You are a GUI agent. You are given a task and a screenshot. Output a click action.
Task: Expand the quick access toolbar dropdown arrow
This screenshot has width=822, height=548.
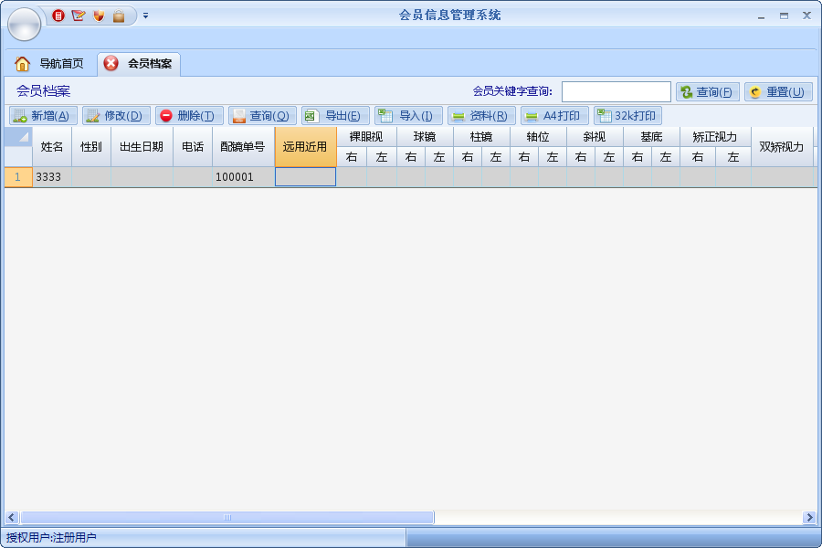click(146, 16)
